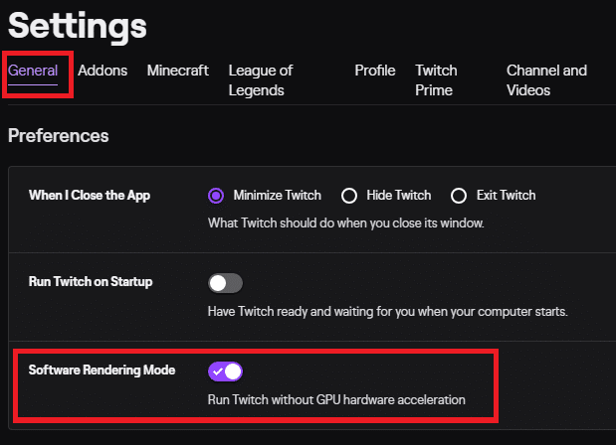Disable the Software Rendering Mode switch

[x=226, y=371]
